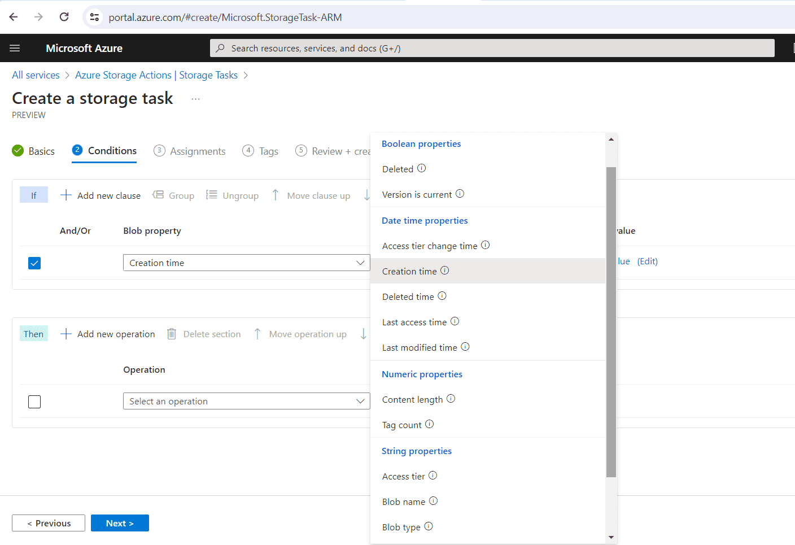Open the Creation time blob property dropdown
Screen dimensions: 795x545
pyautogui.click(x=247, y=263)
